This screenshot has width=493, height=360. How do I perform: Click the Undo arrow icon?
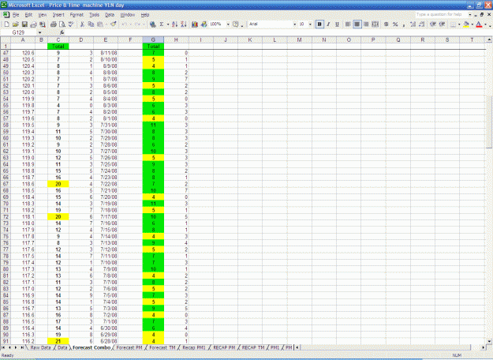point(125,24)
